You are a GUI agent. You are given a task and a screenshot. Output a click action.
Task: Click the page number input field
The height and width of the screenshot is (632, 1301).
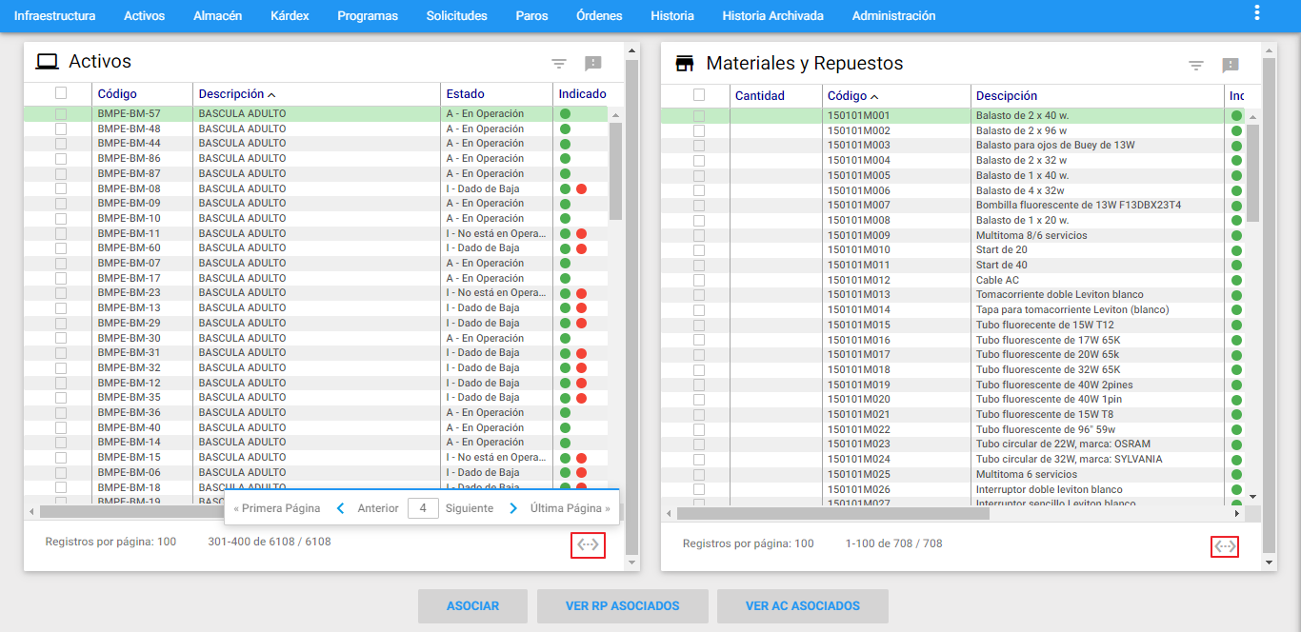click(423, 508)
